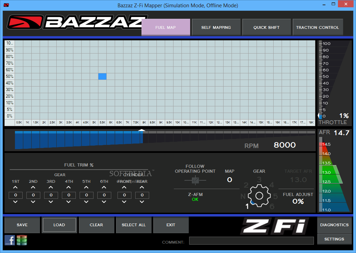The height and width of the screenshot is (253, 356).
Task: Click the Bazzaz red logo emblem
Action: pyautogui.click(x=25, y=22)
